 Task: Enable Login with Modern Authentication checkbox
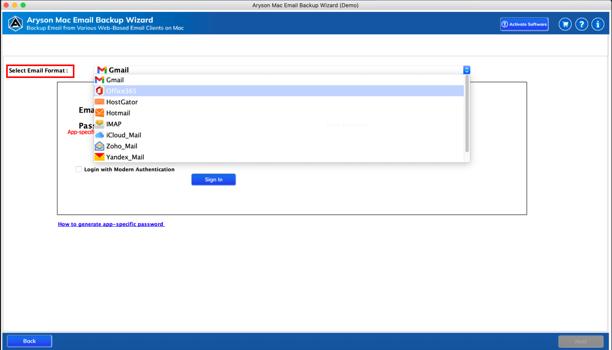tap(79, 169)
